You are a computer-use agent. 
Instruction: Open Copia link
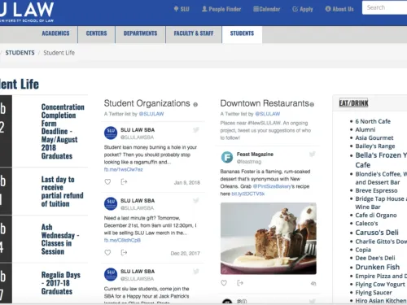coord(363,250)
